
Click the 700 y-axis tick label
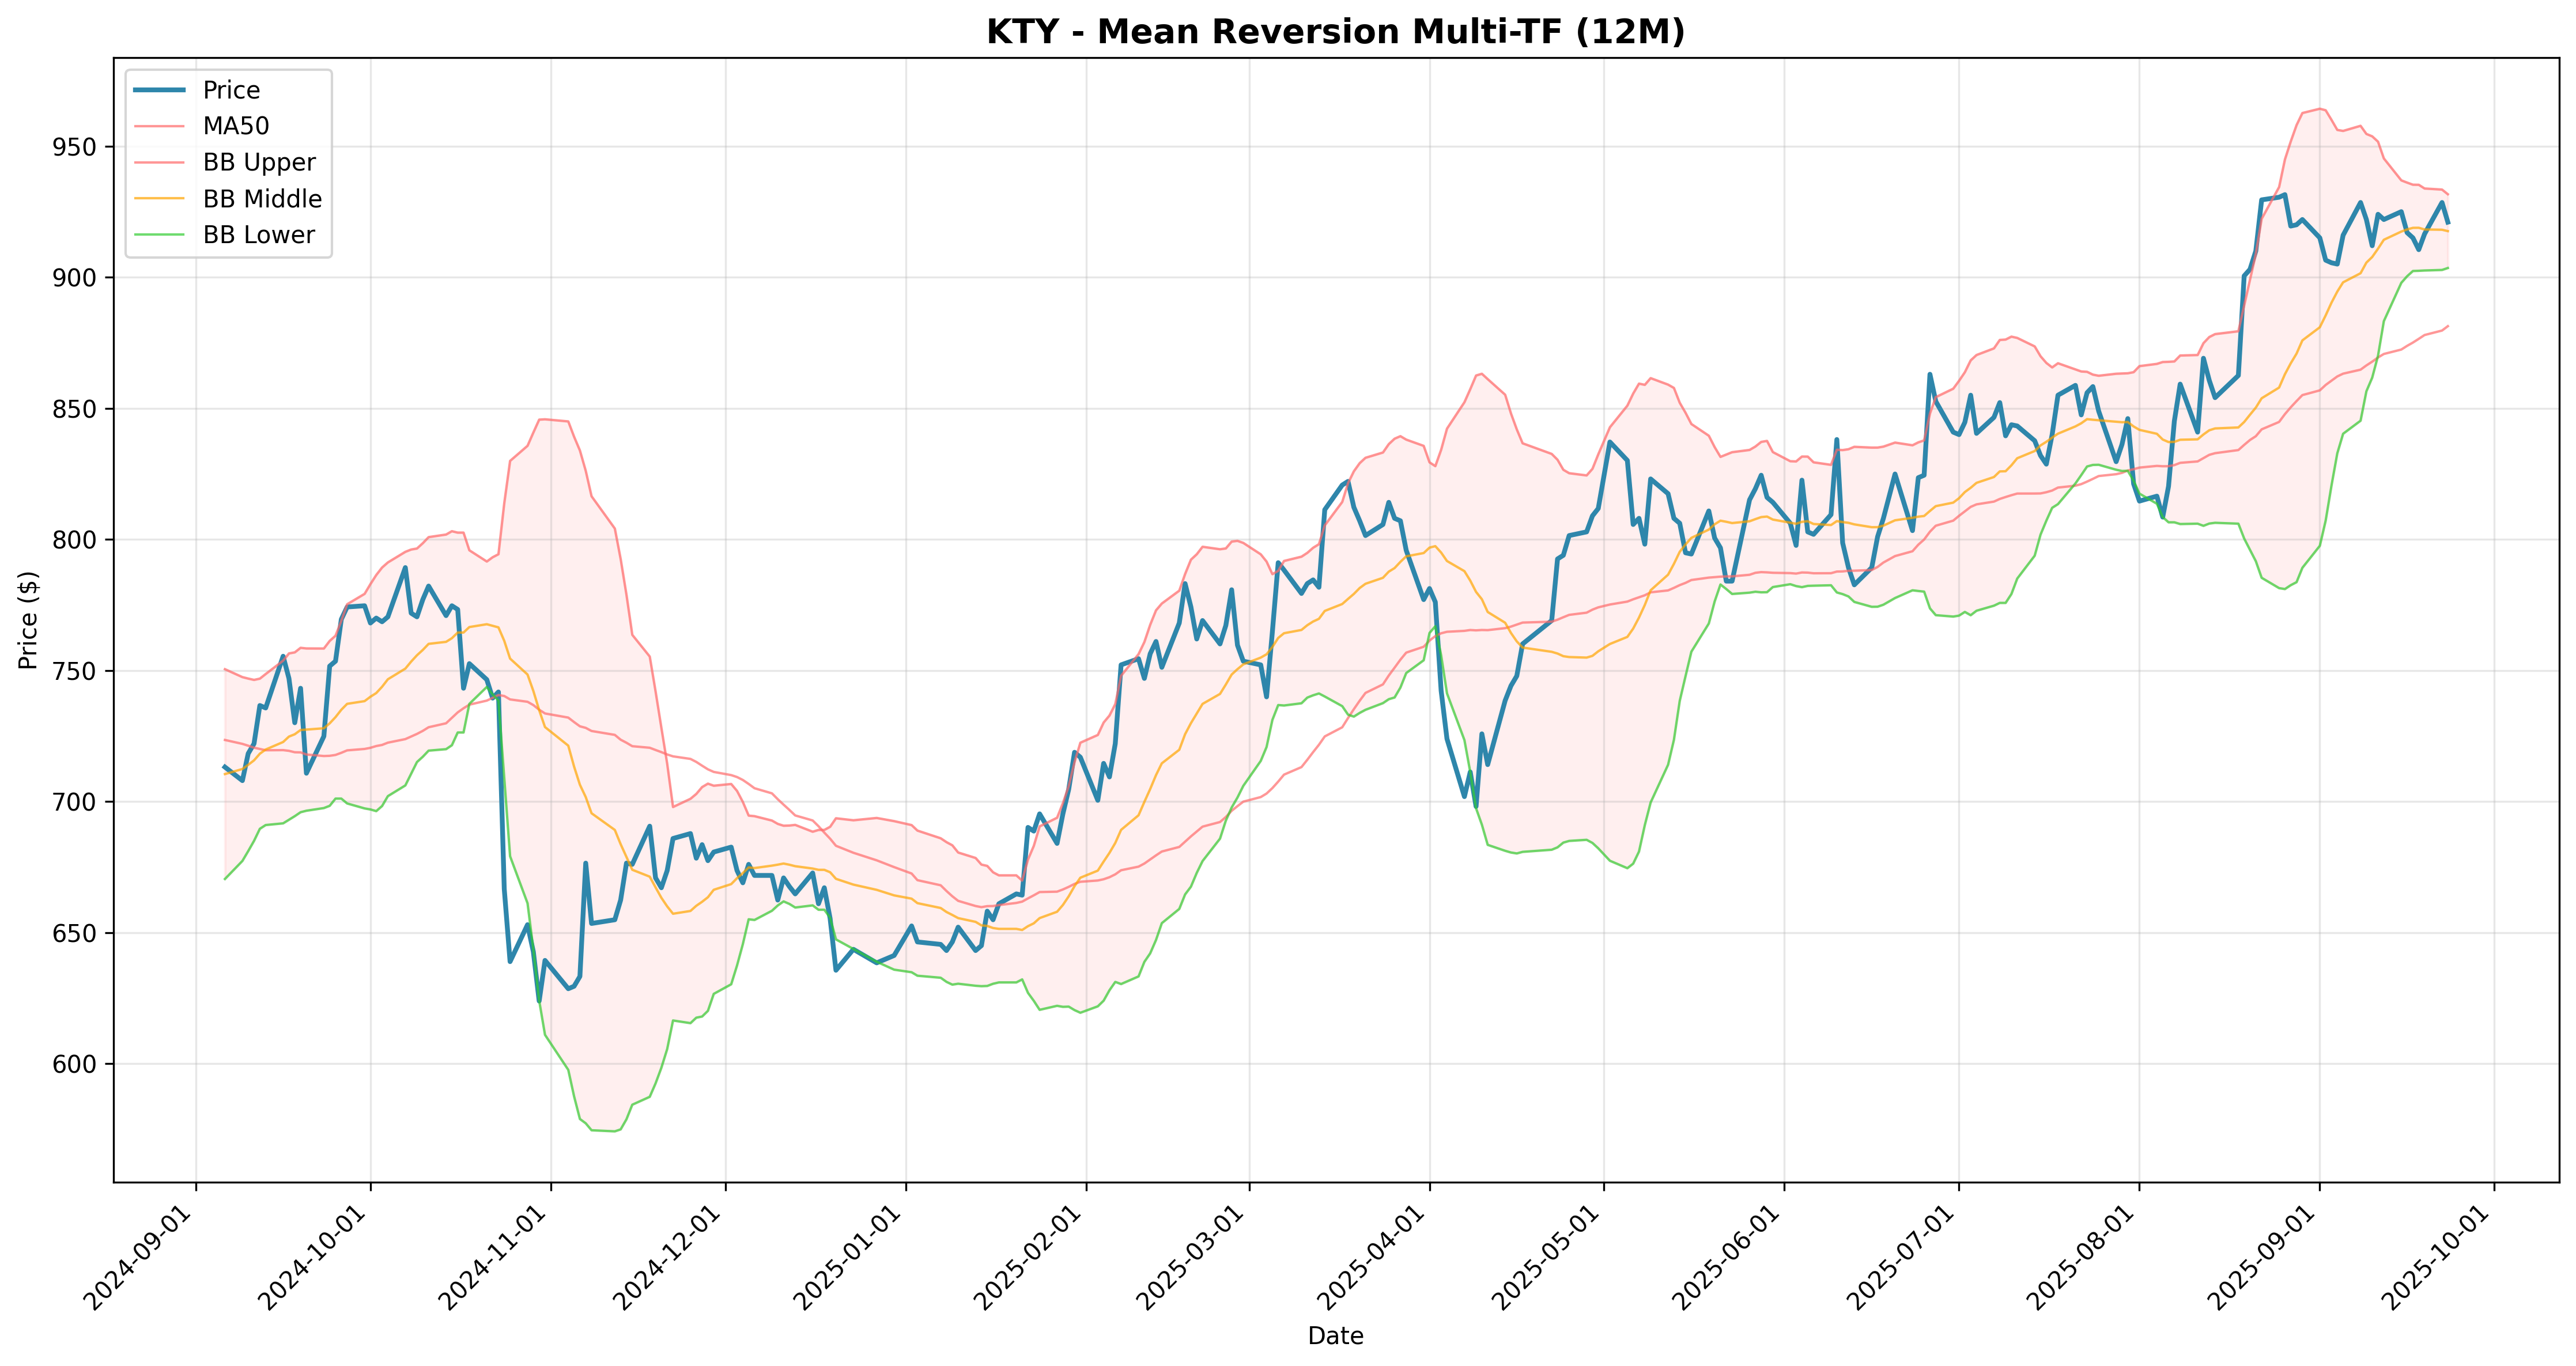(x=76, y=802)
